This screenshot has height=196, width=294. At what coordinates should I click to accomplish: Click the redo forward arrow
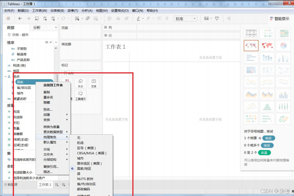(x=28, y=18)
